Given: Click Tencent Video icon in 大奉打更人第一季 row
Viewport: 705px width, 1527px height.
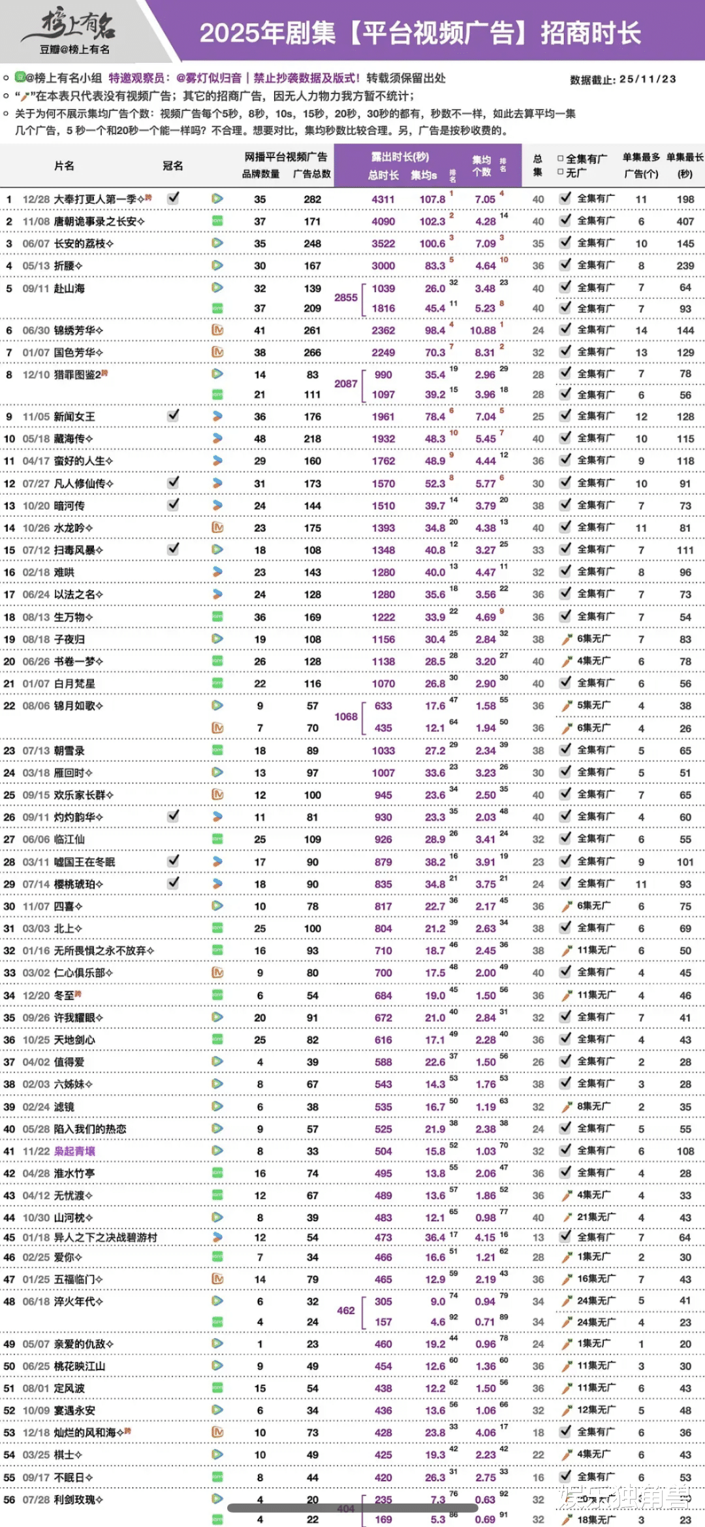Looking at the screenshot, I should (217, 199).
